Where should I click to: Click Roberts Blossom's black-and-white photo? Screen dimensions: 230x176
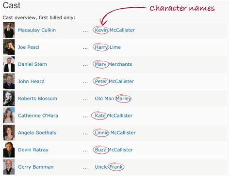tap(9, 98)
